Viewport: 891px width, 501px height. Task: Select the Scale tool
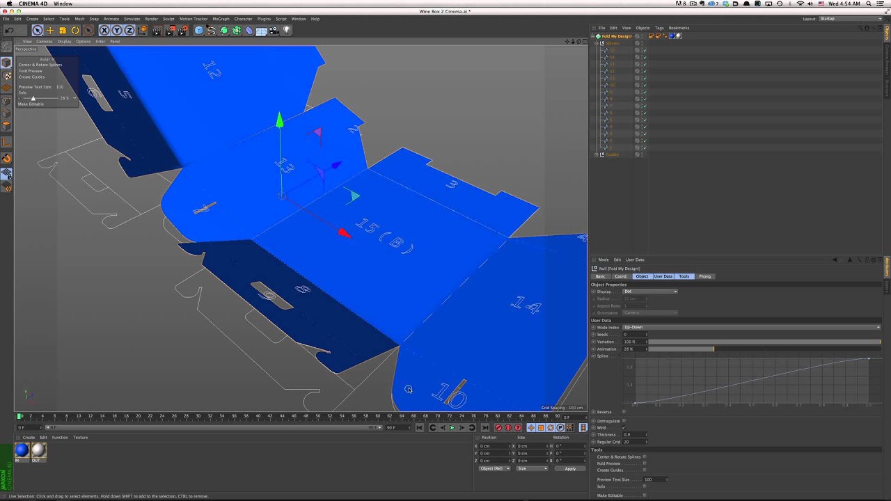[63, 31]
